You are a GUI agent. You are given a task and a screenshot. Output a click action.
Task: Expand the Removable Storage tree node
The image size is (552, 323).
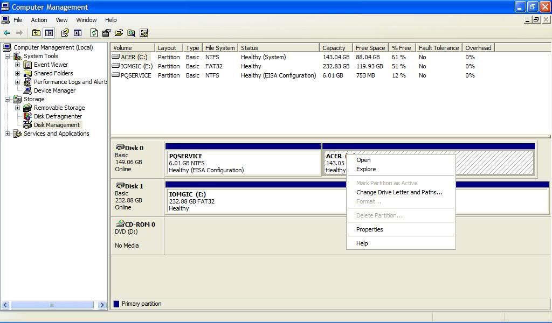click(18, 108)
